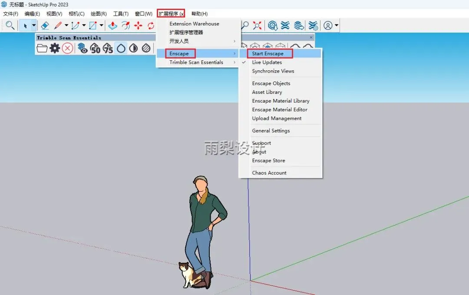Open the 帮助(H) menu

[x=199, y=14]
